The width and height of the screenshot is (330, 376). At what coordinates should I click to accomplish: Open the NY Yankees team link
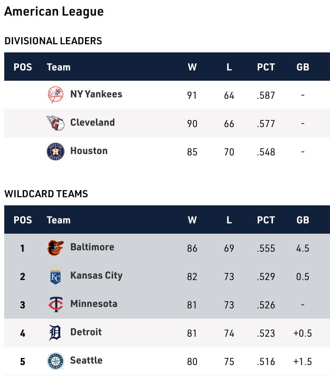(96, 94)
